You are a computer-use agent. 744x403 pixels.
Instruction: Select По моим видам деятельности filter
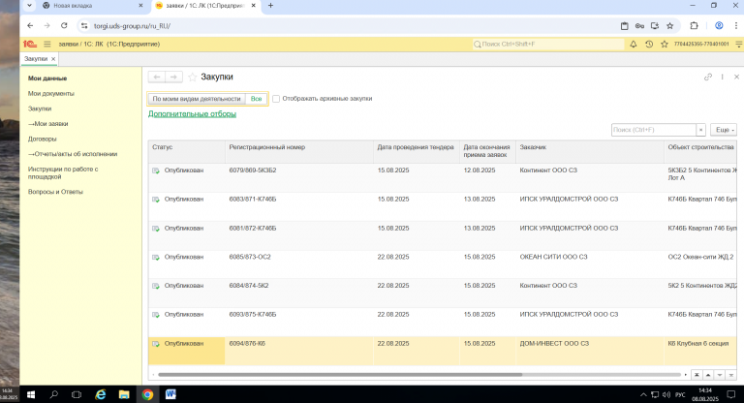197,99
